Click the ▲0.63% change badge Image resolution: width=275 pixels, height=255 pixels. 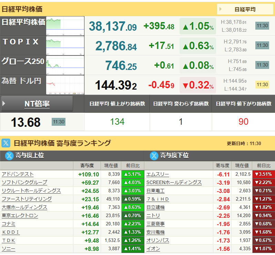pyautogui.click(x=198, y=46)
